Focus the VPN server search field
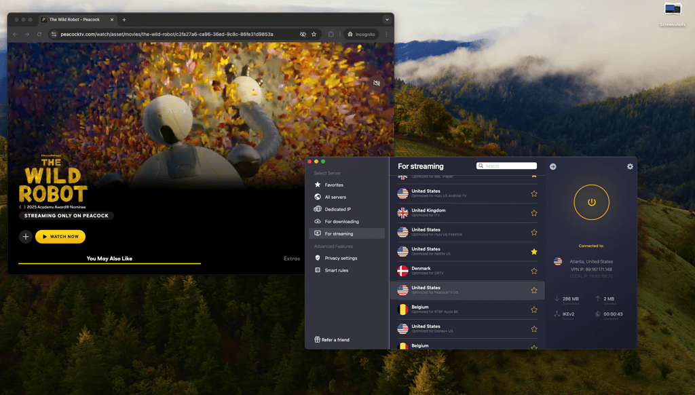The image size is (695, 395). 506,166
